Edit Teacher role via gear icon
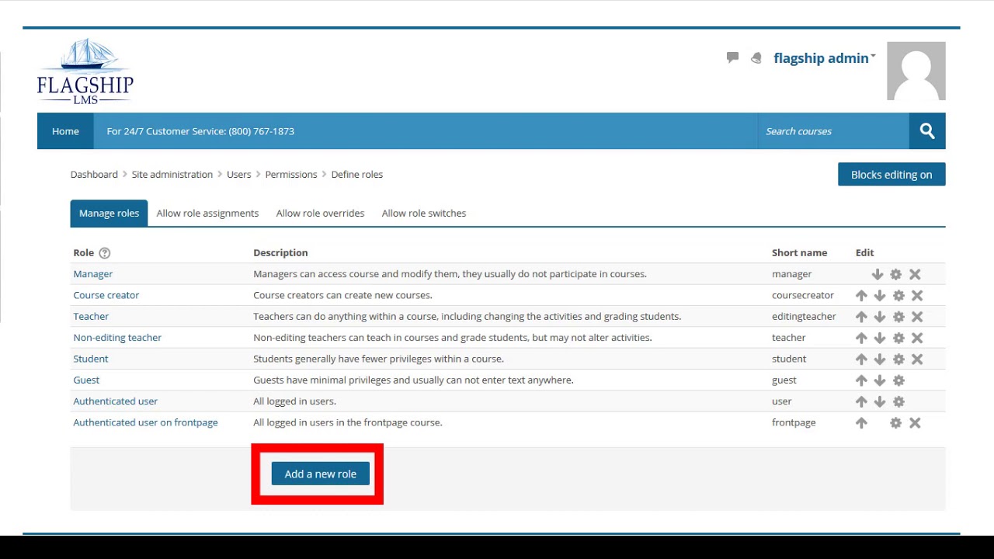Screen dimensions: 994x559 898,317
